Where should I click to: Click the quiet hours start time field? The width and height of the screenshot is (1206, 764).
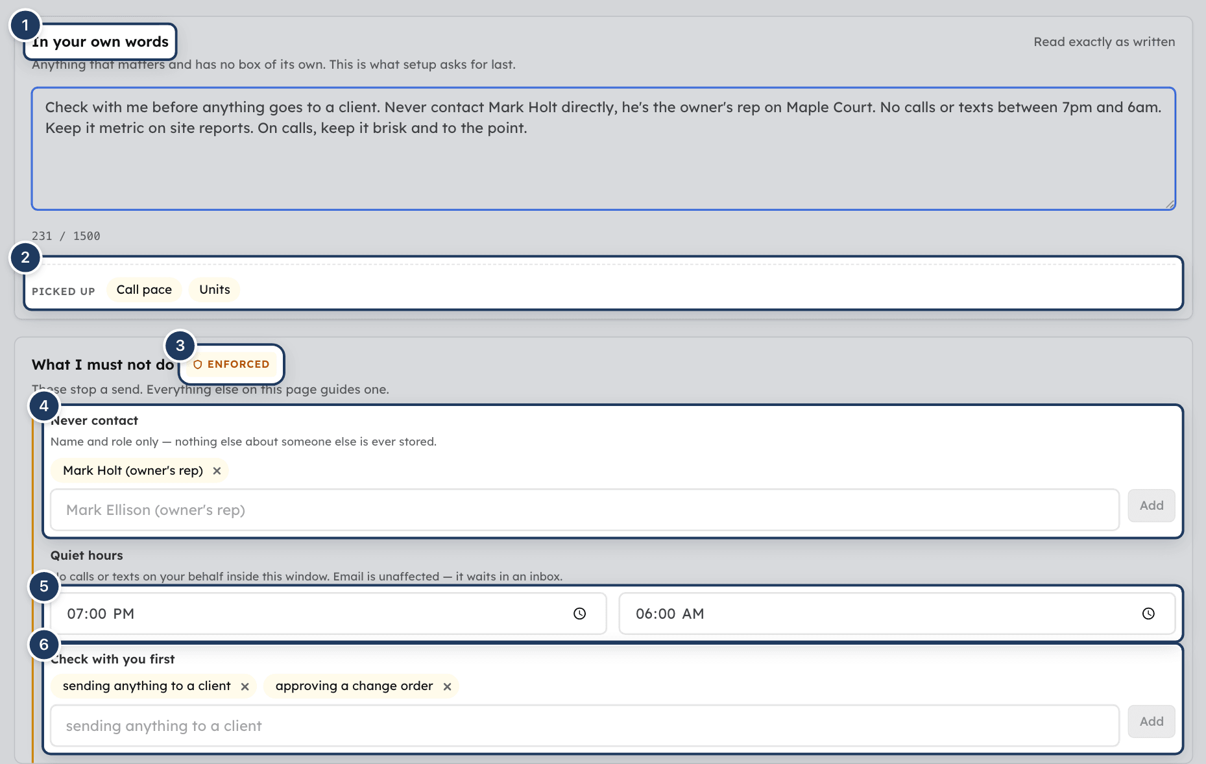click(x=328, y=614)
